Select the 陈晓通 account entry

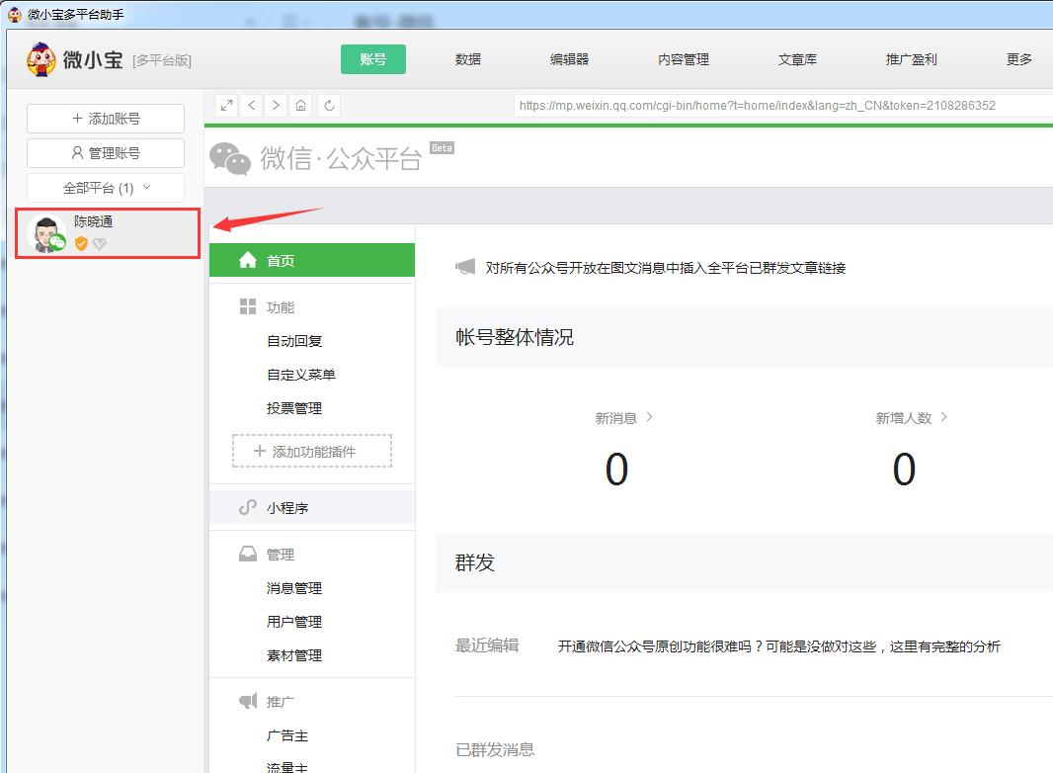point(109,231)
